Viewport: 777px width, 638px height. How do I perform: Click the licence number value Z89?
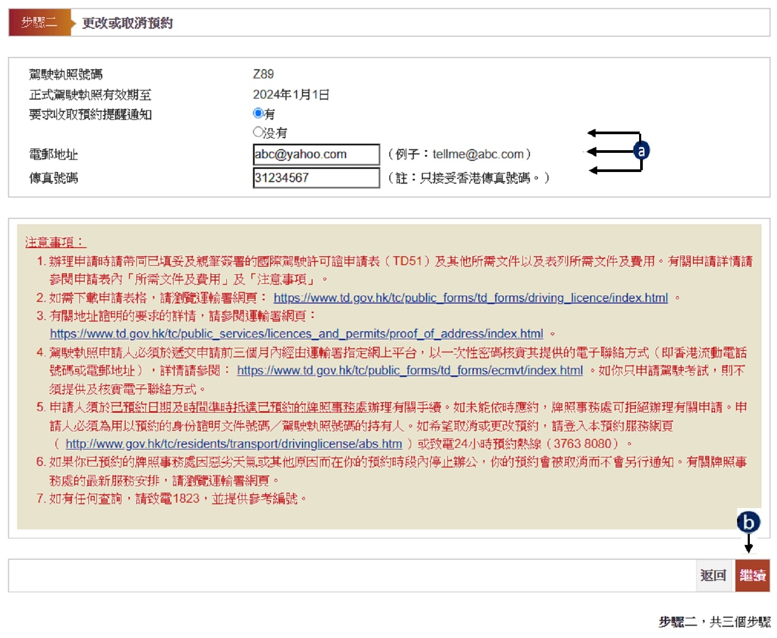pyautogui.click(x=263, y=74)
